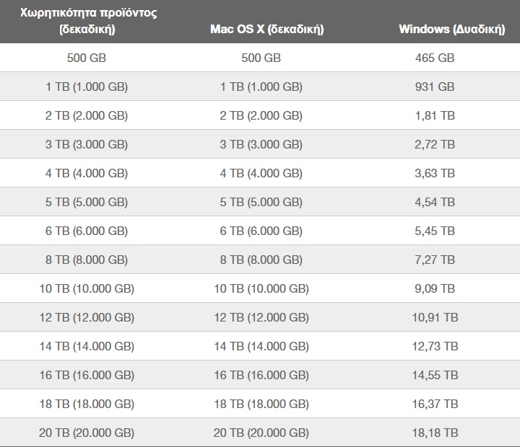520x447 pixels.
Task: Select 10 TB (10.000 GB) under Mac OS X
Action: point(261,288)
